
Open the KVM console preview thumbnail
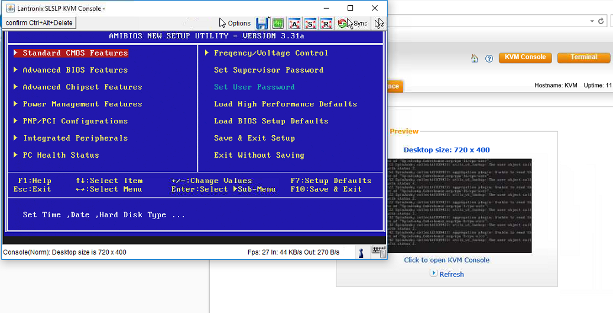[460, 206]
